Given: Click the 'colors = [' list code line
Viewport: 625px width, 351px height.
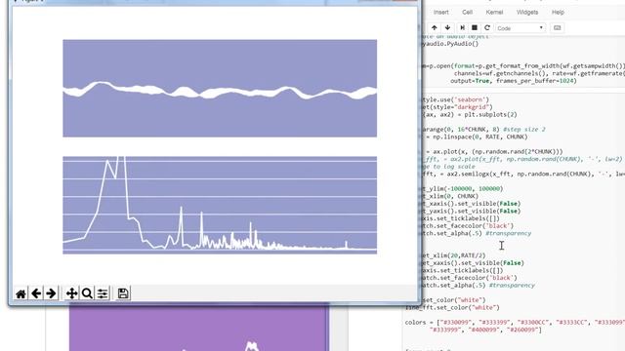Looking at the screenshot, I should (x=515, y=323).
